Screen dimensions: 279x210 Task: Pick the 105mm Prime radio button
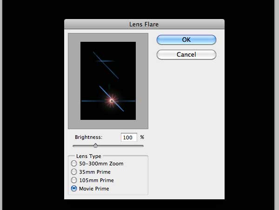74,180
